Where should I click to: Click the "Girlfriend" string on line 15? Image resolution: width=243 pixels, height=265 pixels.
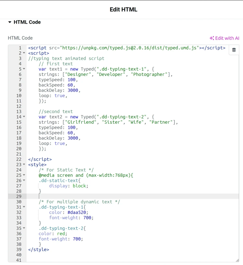click(x=81, y=122)
